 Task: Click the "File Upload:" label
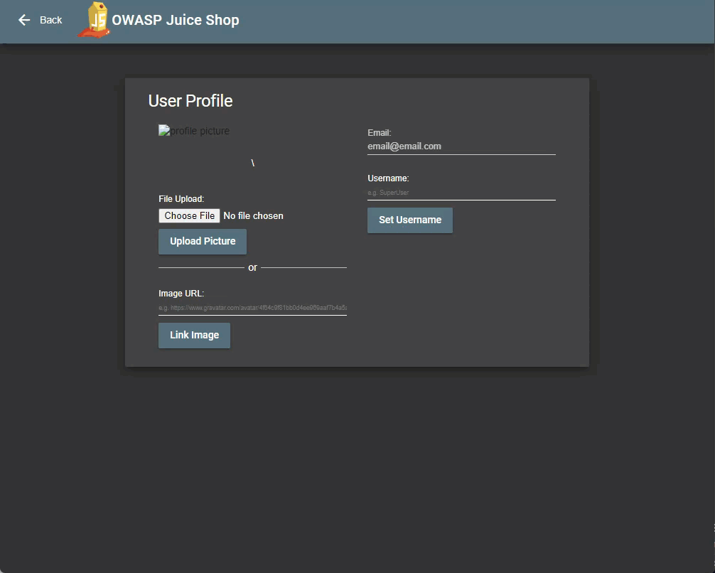point(181,199)
